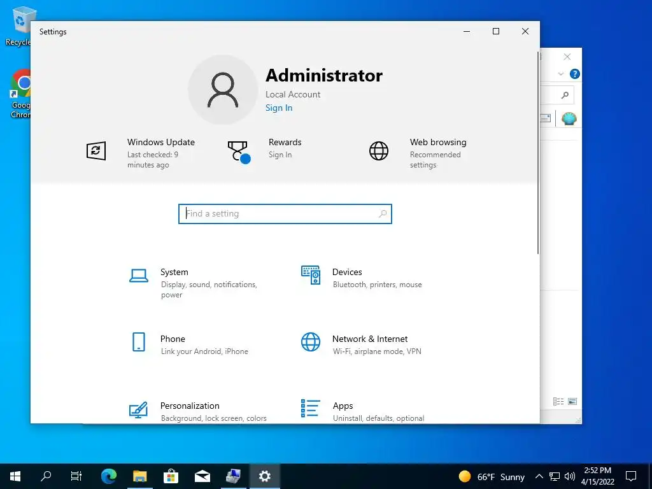The image size is (652, 489).
Task: Open Task View from taskbar
Action: 76,476
